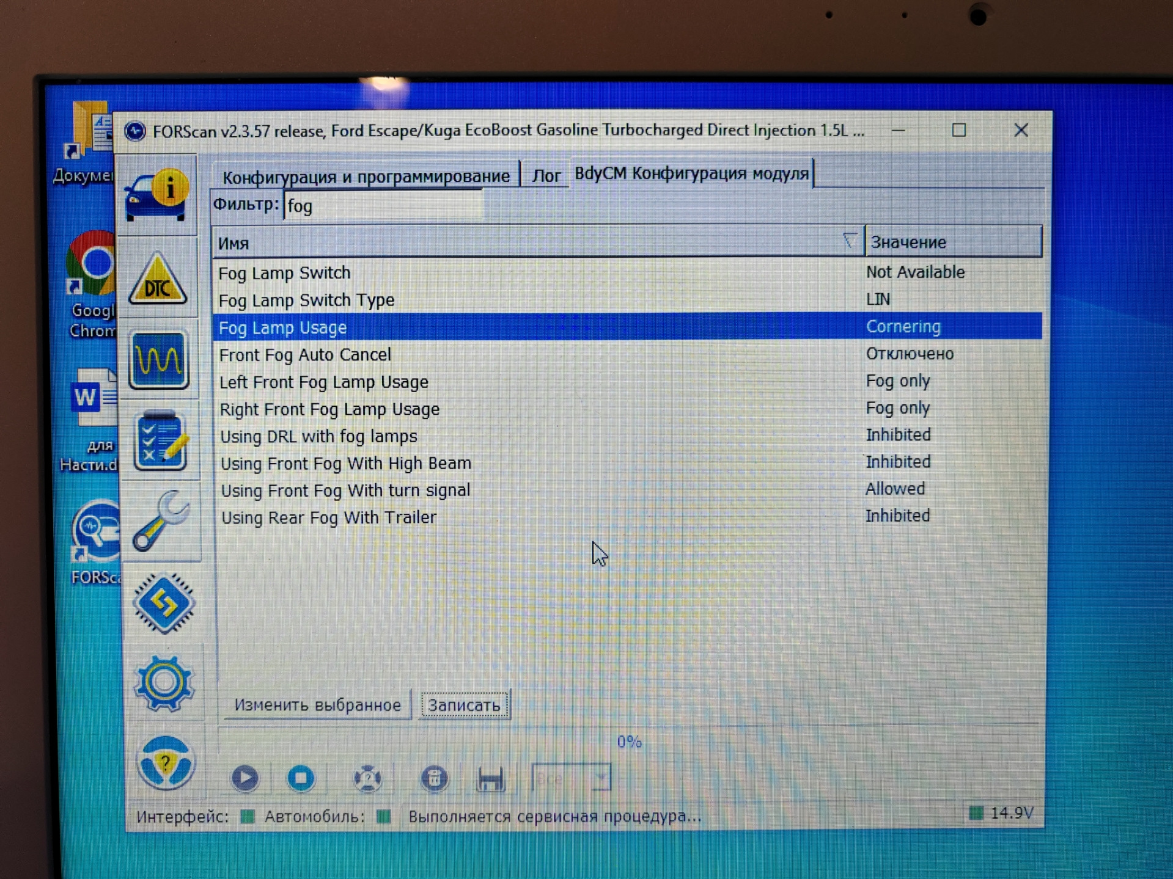The image size is (1173, 879).
Task: Select the Fog Lamp Switch Type row
Action: [x=627, y=300]
